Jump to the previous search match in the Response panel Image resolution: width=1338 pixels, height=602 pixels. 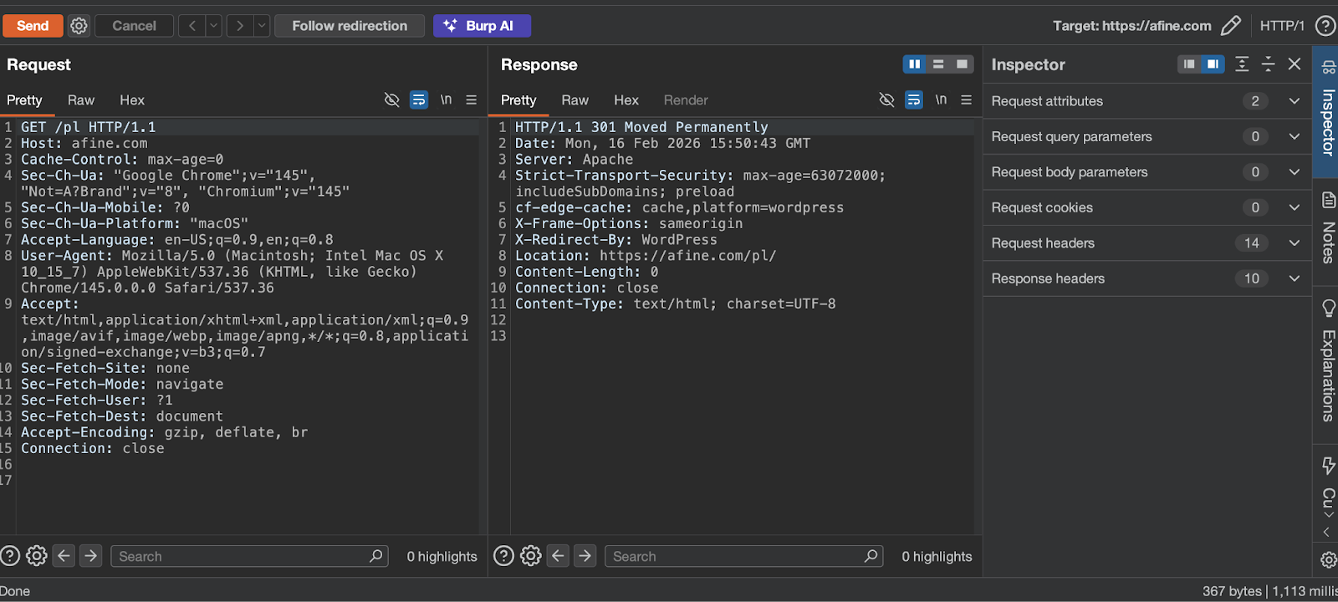[558, 555]
